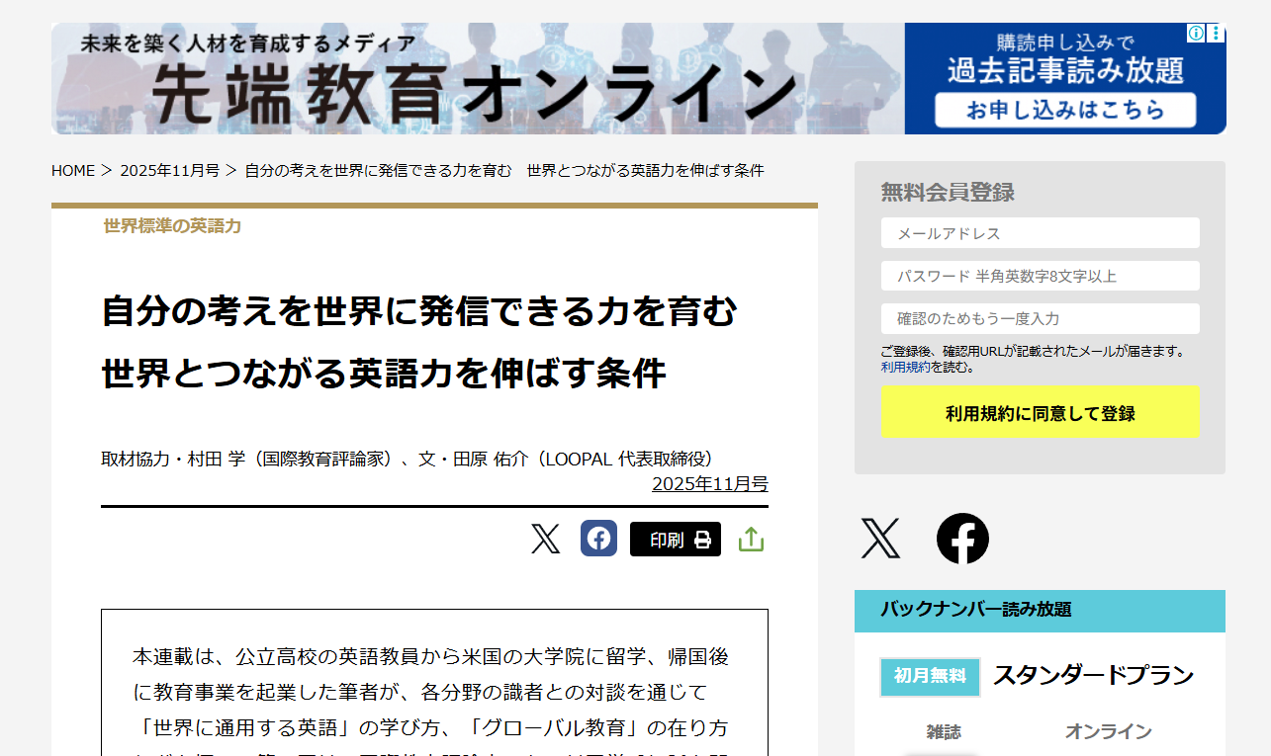Share article on X from article toolbar
The width and height of the screenshot is (1271, 756).
coord(545,540)
